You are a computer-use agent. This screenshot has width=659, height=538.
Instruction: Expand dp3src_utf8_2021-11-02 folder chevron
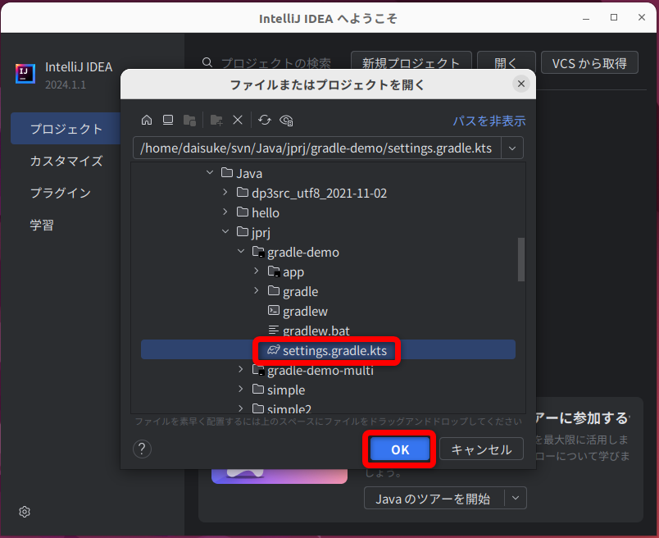pos(225,192)
